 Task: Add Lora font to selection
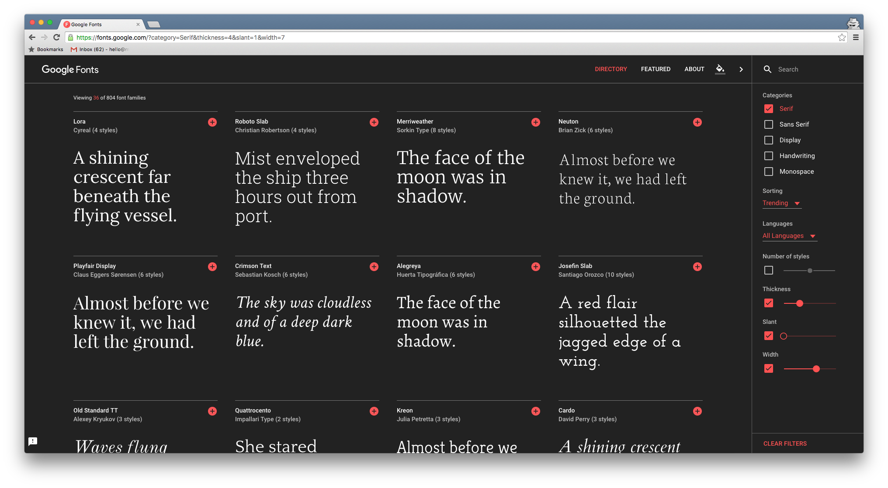212,122
